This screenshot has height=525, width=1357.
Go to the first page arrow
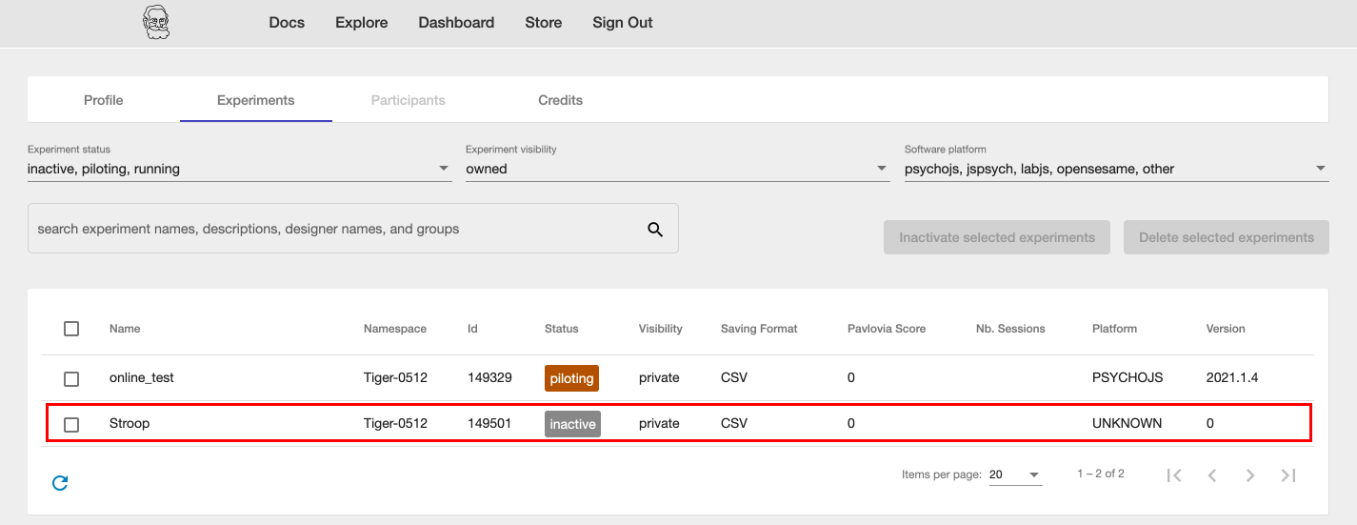pyautogui.click(x=1174, y=475)
